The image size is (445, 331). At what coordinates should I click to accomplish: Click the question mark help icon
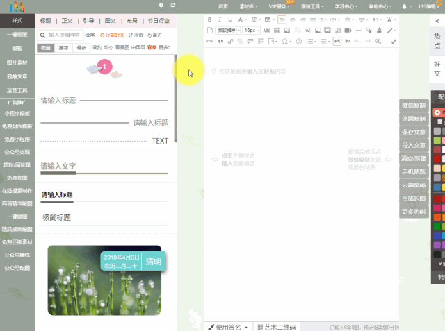161,5
